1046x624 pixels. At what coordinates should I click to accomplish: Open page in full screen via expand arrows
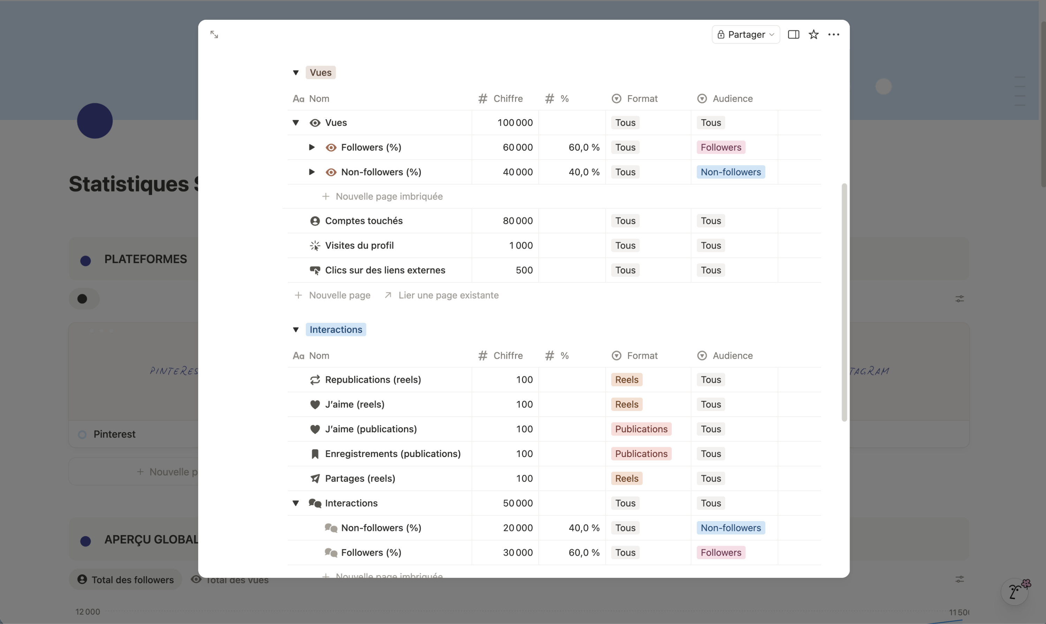pos(214,35)
